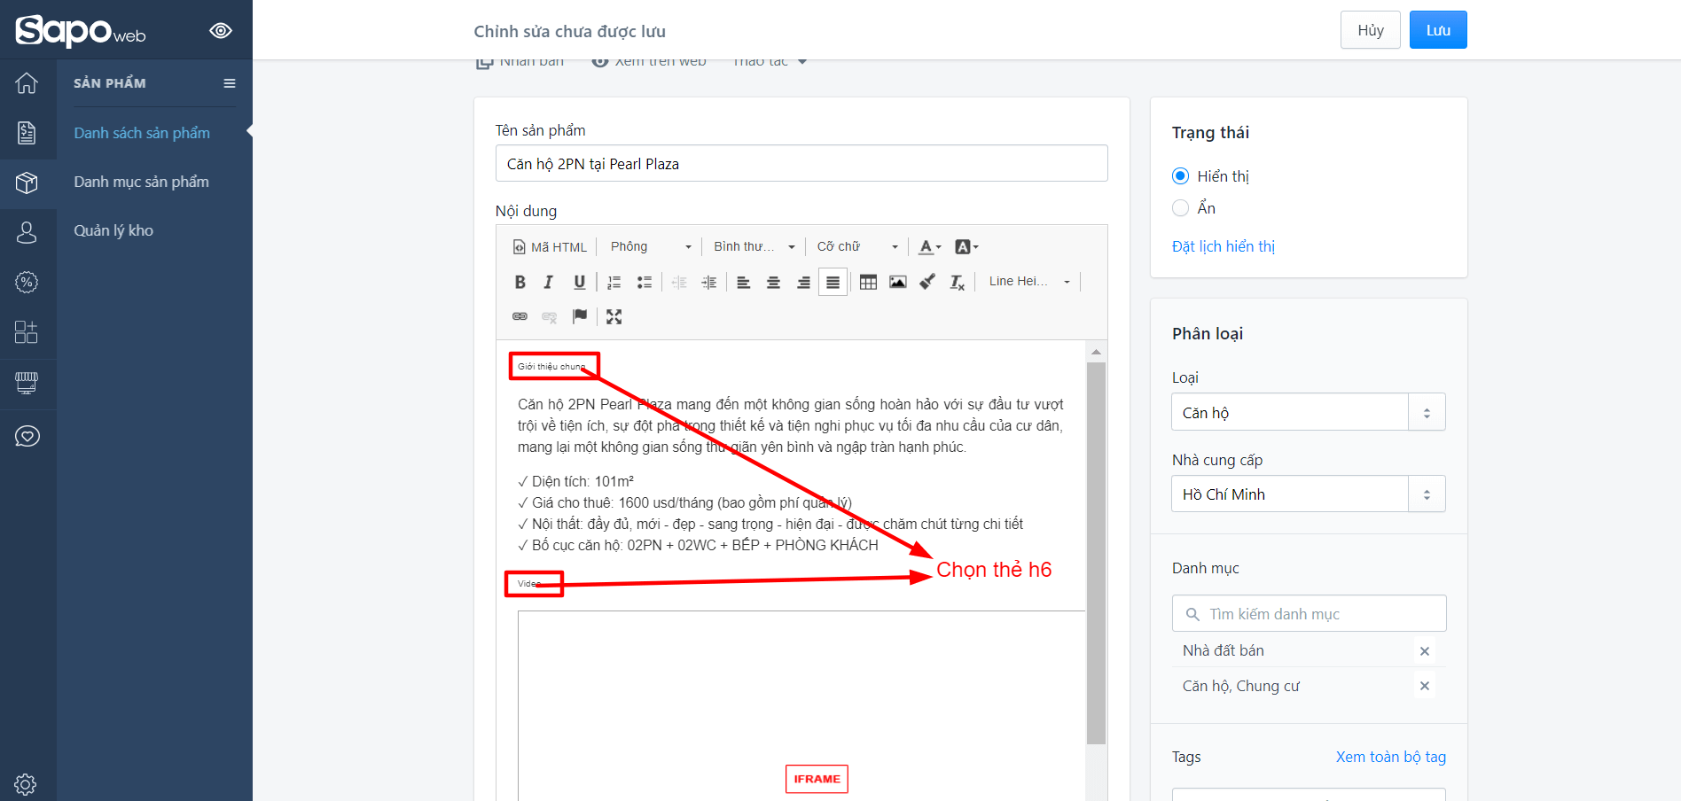Toggle bold formatting in editor
The width and height of the screenshot is (1681, 801).
[x=520, y=282]
